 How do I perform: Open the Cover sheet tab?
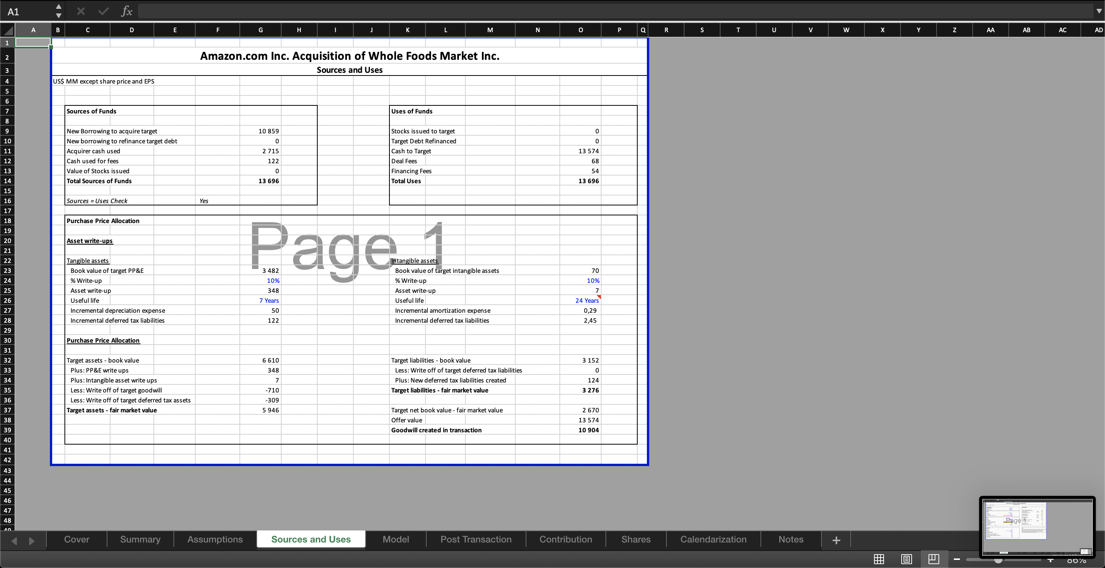(x=77, y=539)
